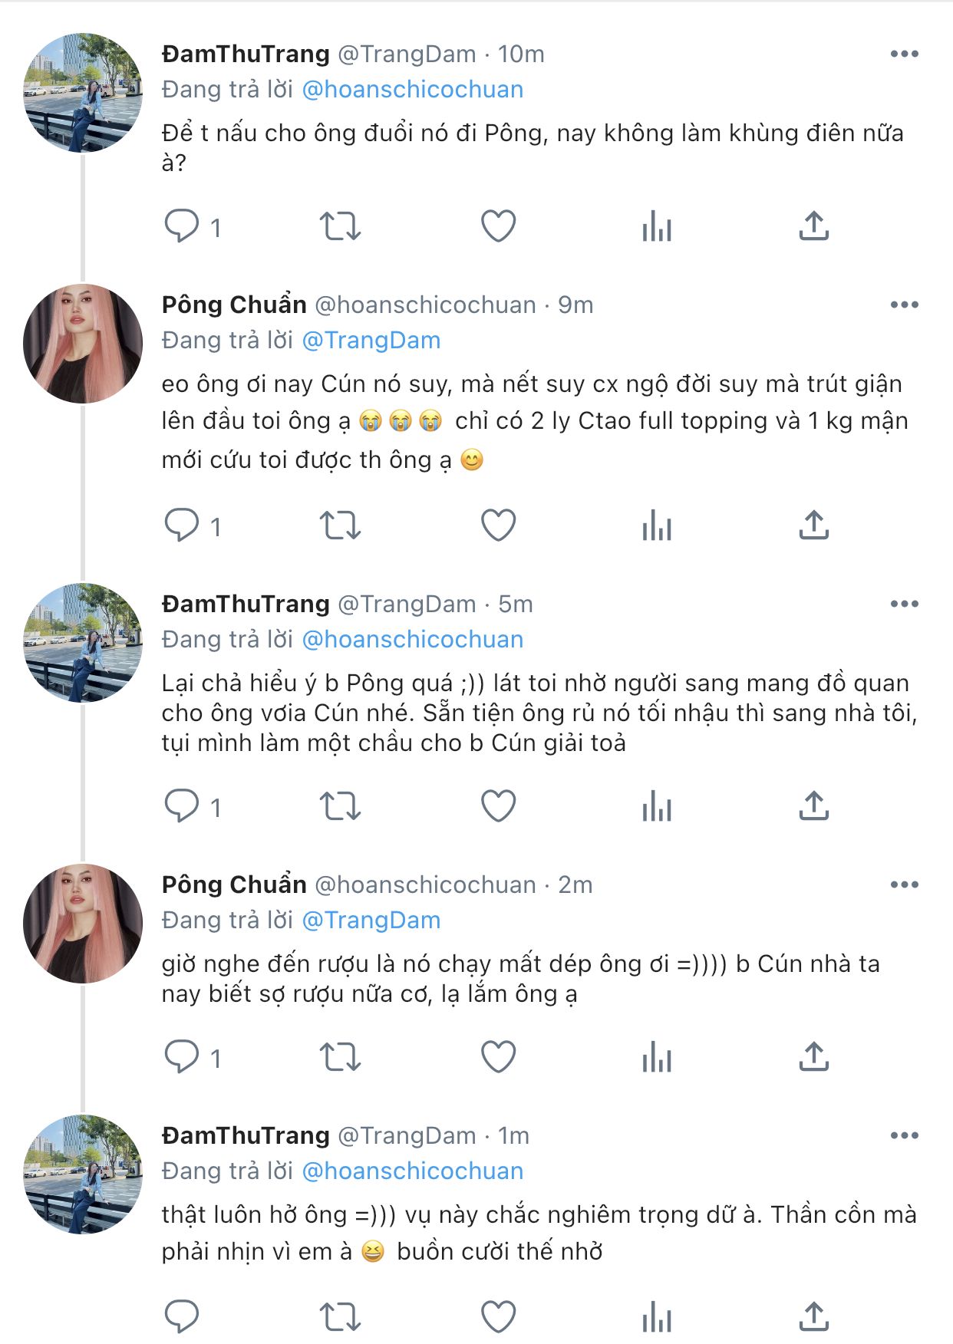Like the 2m Pông Chuẩn tweet
The image size is (953, 1344).
tap(498, 1058)
